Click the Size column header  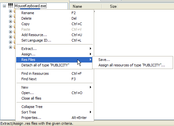tap(110, 6)
